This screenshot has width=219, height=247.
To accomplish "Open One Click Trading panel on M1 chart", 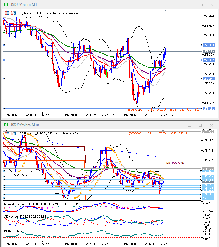I will 7,13.
